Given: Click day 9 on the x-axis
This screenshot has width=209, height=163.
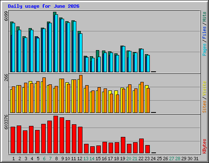Looking at the screenshot, I should point(62,159).
